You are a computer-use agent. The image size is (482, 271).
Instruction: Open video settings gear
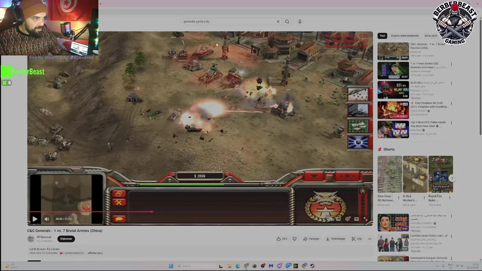(347, 219)
